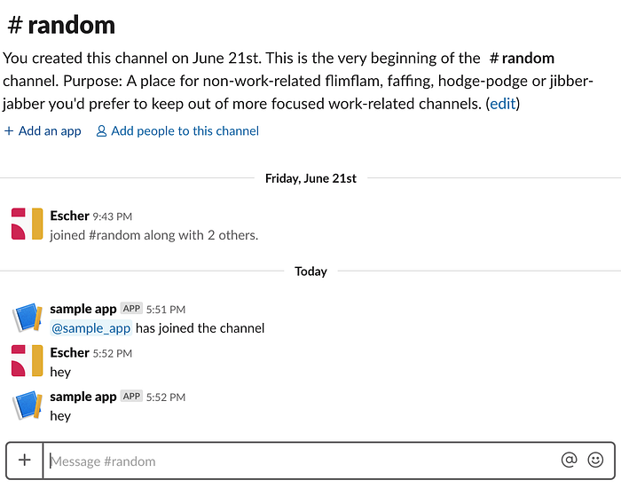The height and width of the screenshot is (488, 621).
Task: Click sample app avatar on 5:52 PM message
Action: (x=27, y=405)
